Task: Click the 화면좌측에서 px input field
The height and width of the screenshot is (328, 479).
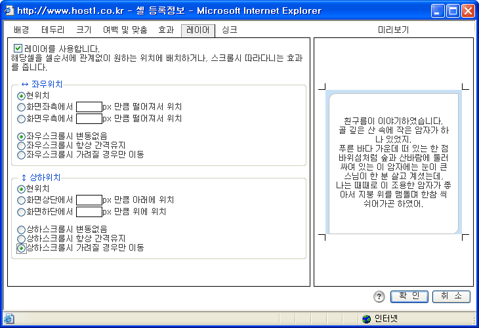Action: click(89, 107)
